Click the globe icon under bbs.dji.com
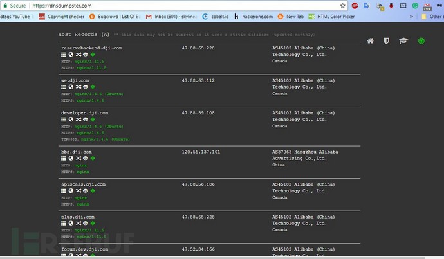 (x=71, y=158)
